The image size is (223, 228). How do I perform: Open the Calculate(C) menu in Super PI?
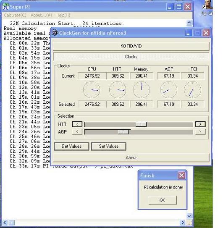[x=15, y=15]
